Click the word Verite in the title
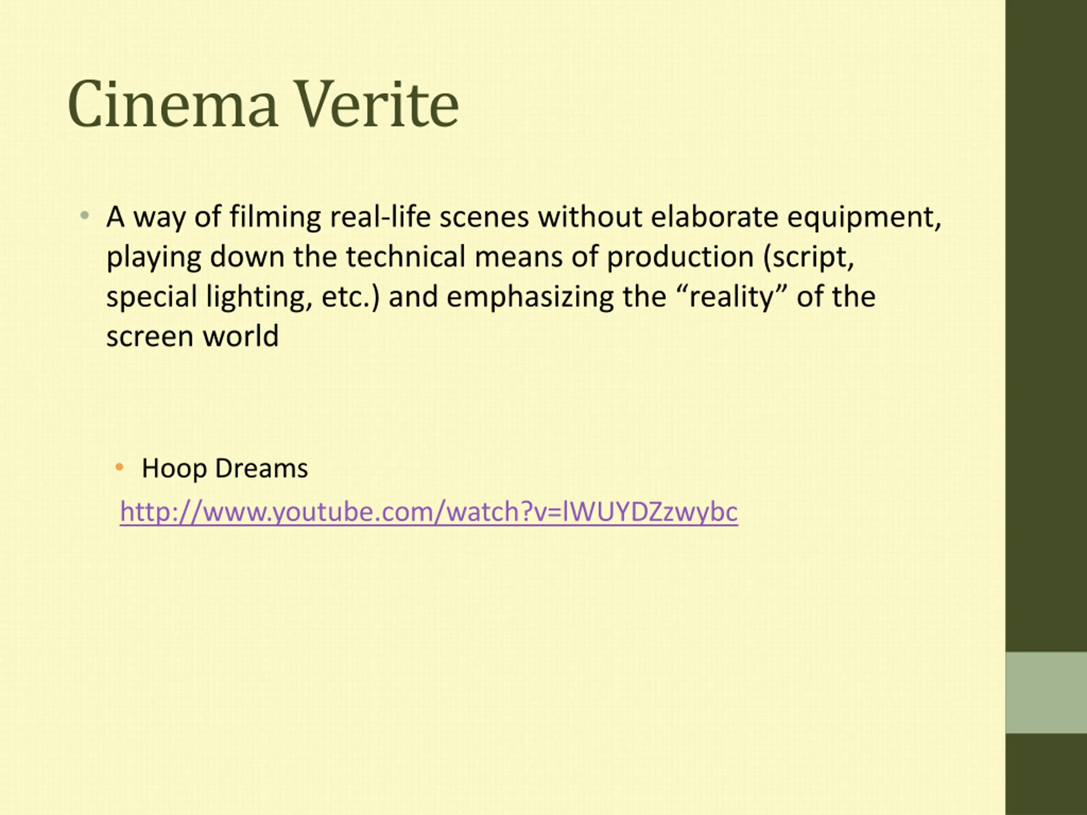The image size is (1087, 815). pyautogui.click(x=377, y=104)
